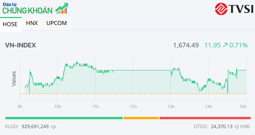Open the UPCOM tab
Image resolution: width=255 pixels, height=135 pixels.
(57, 23)
